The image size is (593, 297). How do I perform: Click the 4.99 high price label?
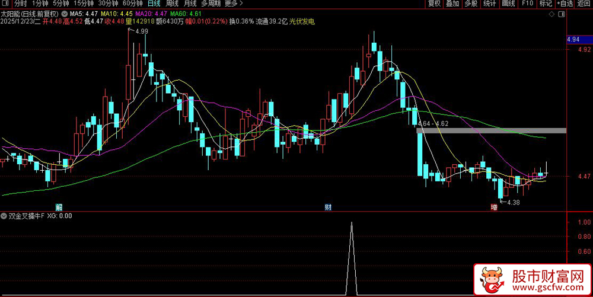142,32
